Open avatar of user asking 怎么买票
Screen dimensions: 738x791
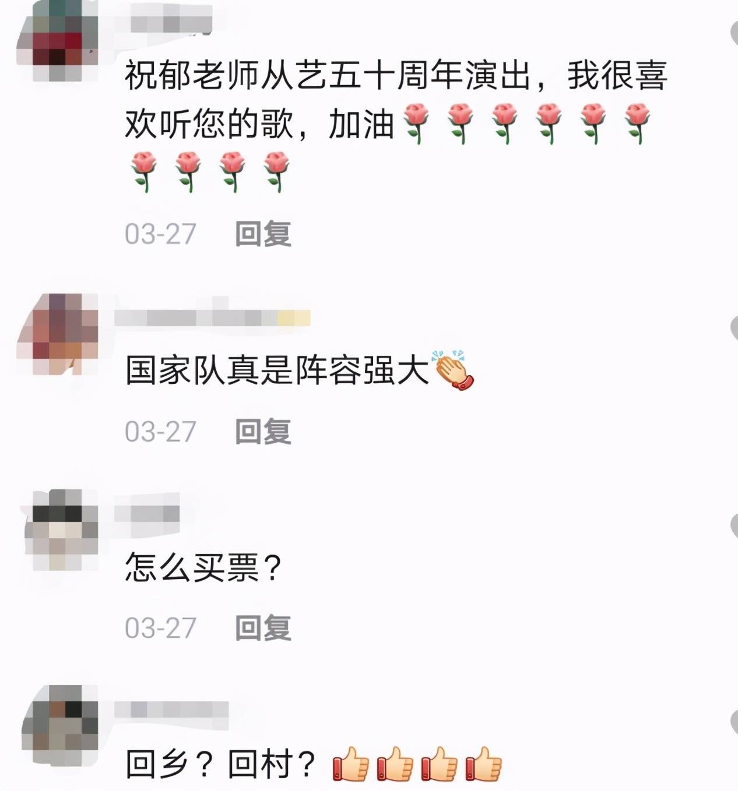pyautogui.click(x=57, y=531)
